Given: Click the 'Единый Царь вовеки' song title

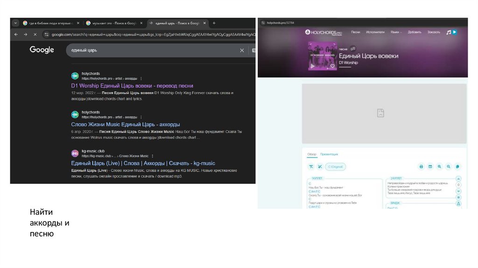Looking at the screenshot, I should point(369,56).
